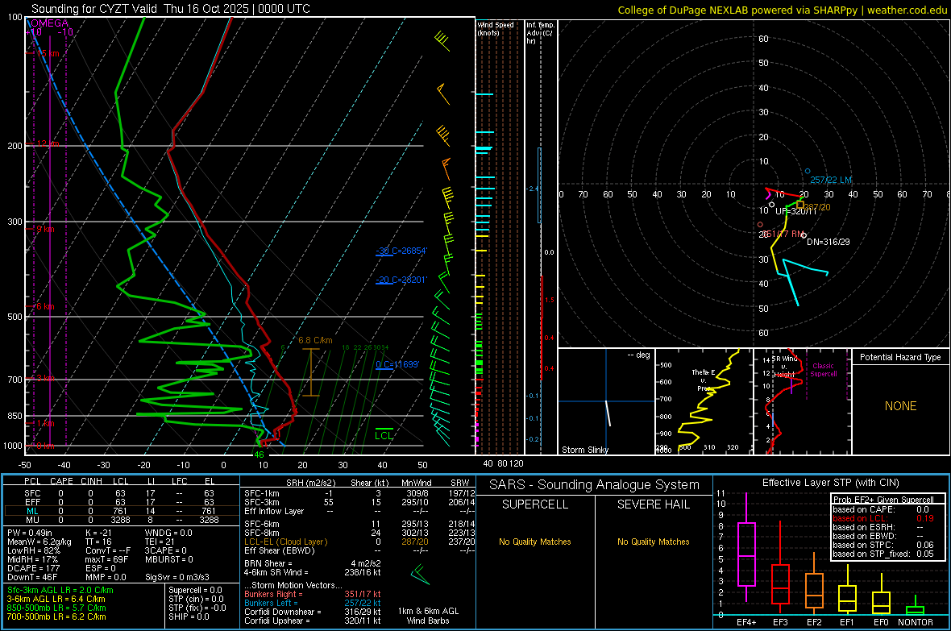Click the NONE hazard type value
Viewport: 951px width, 631px height.
point(900,406)
